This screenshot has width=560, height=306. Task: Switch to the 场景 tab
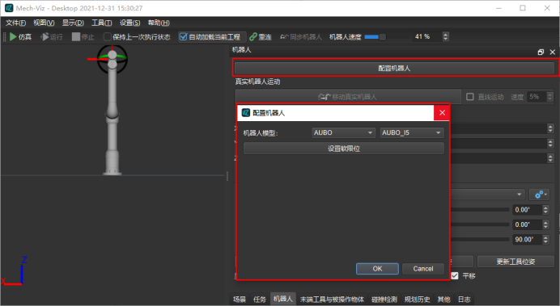[x=240, y=300]
